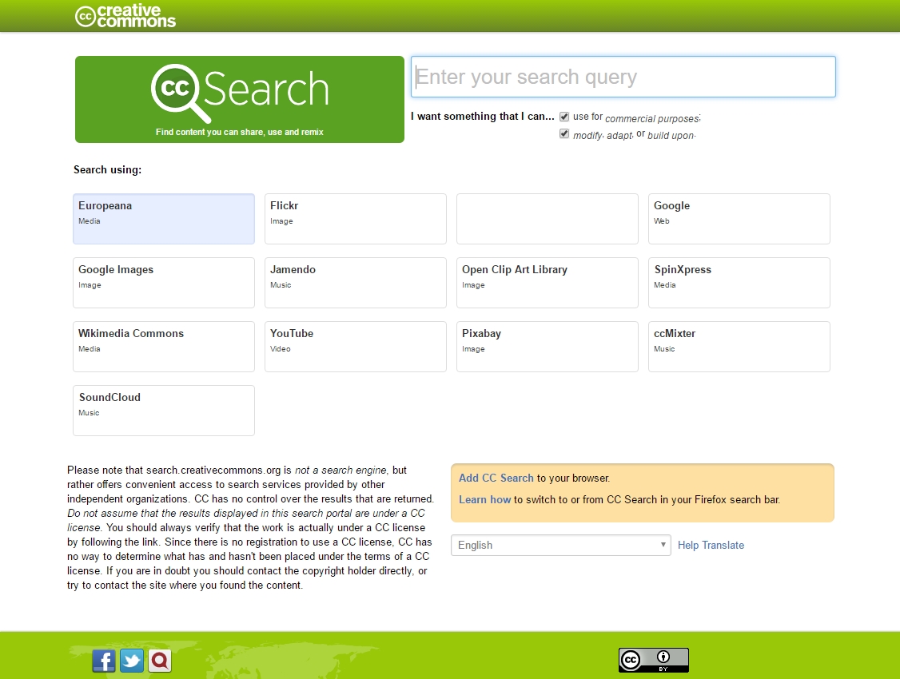Pick SoundCloud music search source

click(x=164, y=410)
